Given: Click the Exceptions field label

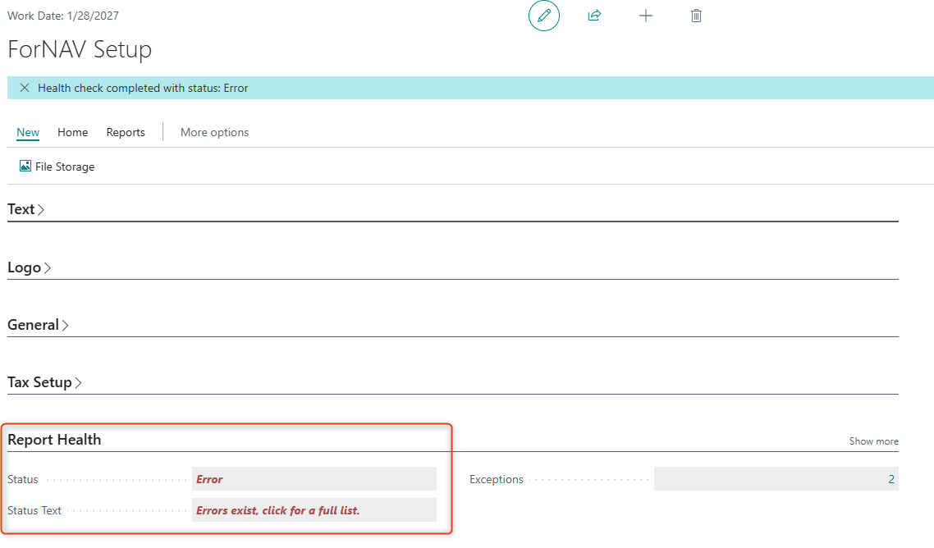Looking at the screenshot, I should [497, 479].
